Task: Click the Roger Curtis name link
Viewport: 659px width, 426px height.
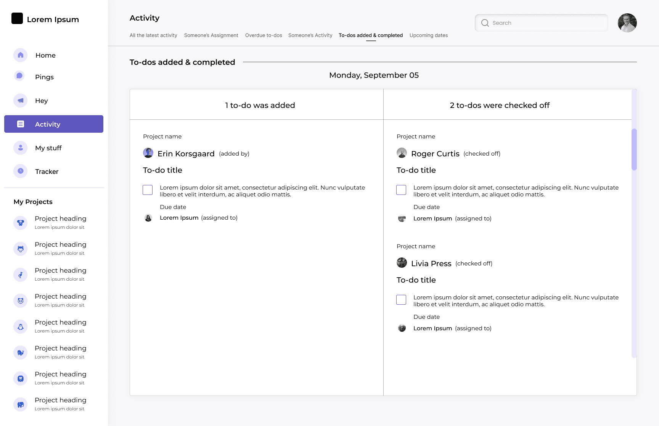Action: 435,154
